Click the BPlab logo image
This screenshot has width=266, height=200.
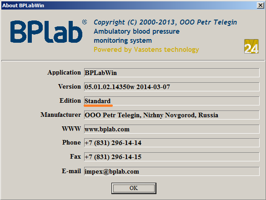pos(49,31)
